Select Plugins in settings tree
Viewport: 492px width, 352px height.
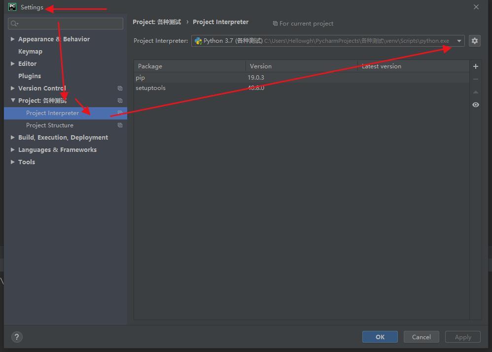click(30, 76)
